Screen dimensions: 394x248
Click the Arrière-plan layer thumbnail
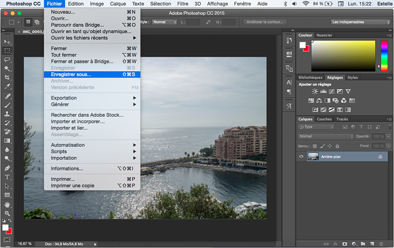pyautogui.click(x=313, y=157)
